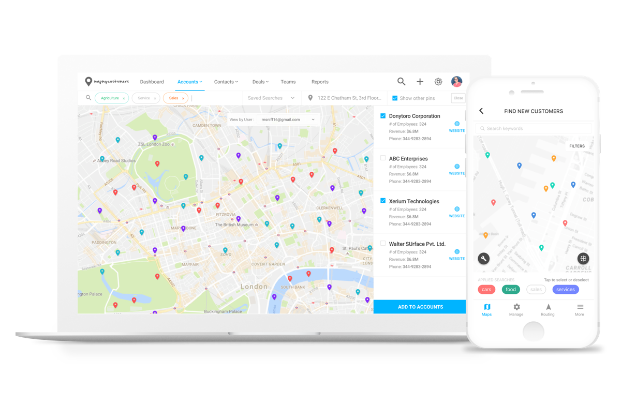Check Walter SUrface Pvt. Ltd. checkbox

[x=383, y=243]
